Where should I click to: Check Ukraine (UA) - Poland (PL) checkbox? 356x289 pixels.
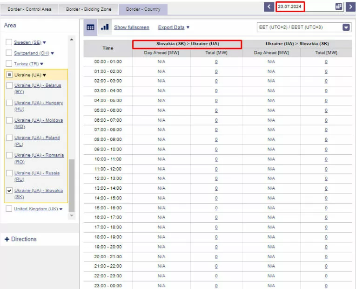point(9,138)
